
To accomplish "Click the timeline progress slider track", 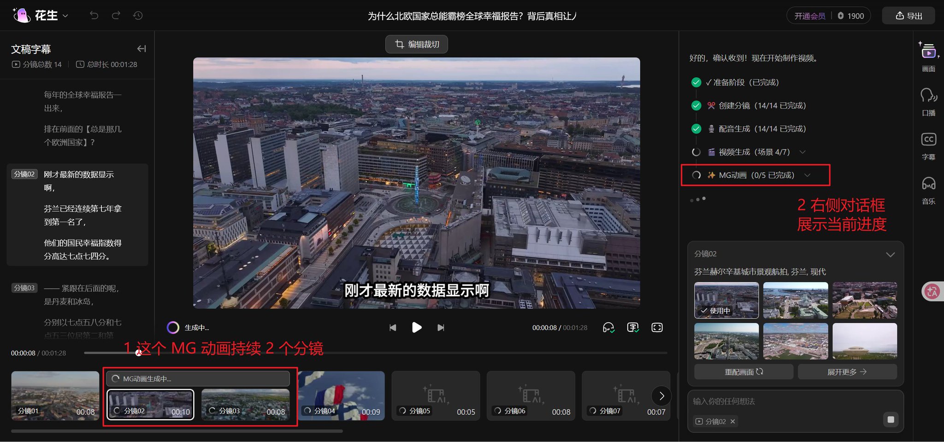I will (x=376, y=353).
